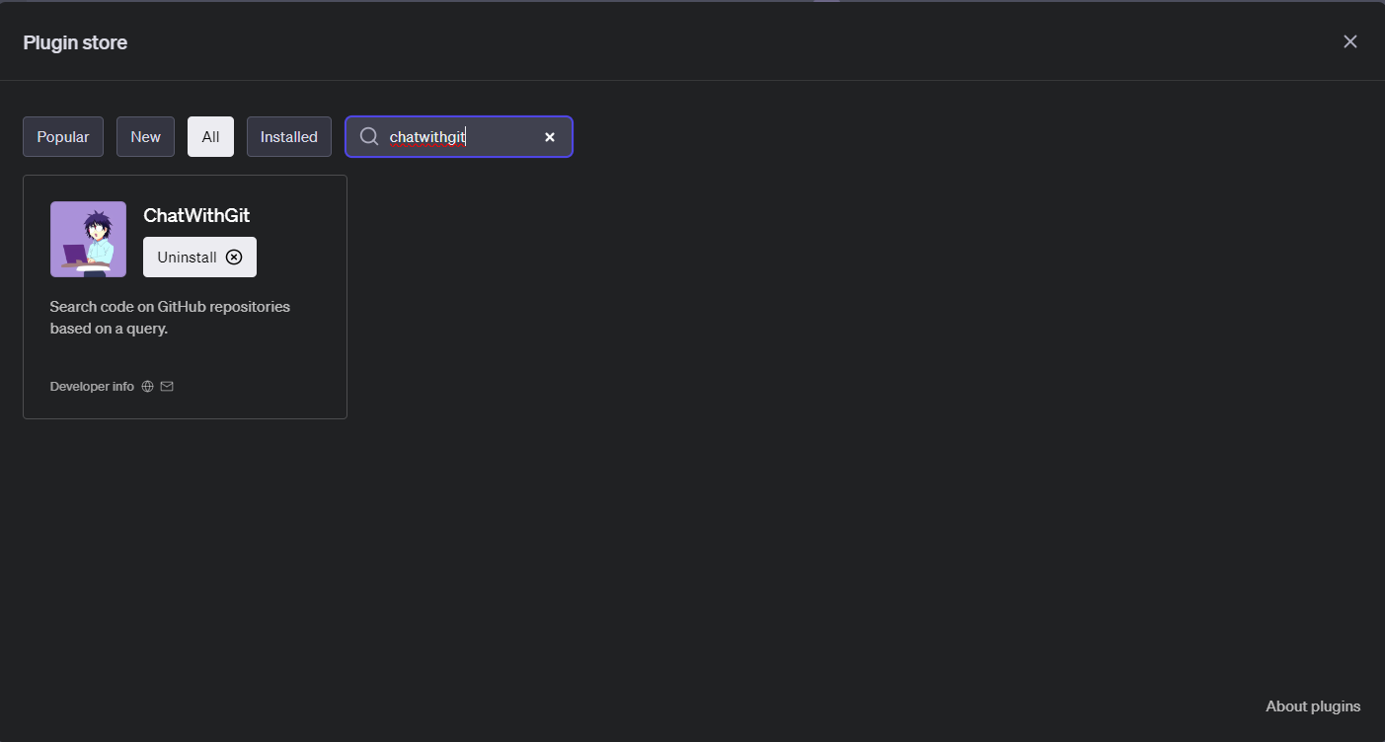Select the ChatWithGit plugin title
The width and height of the screenshot is (1385, 742).
196,215
